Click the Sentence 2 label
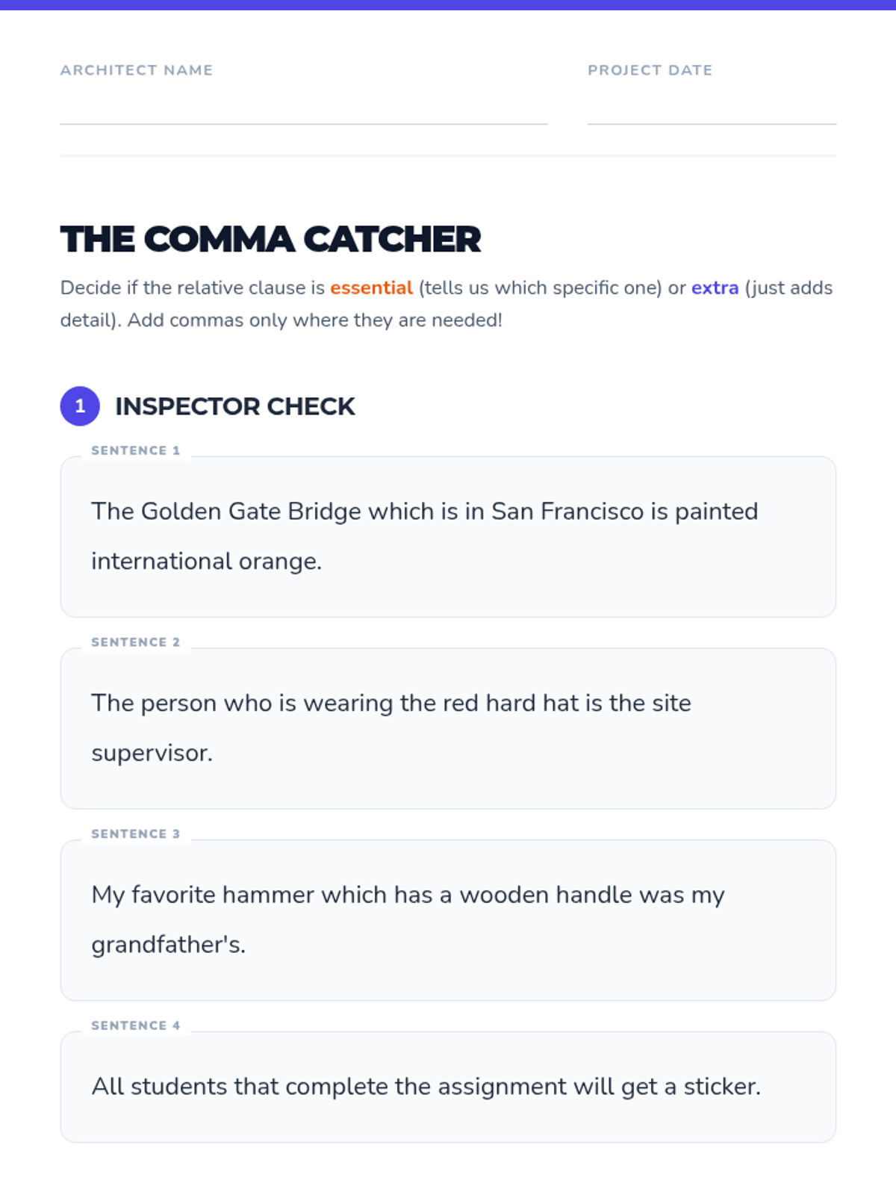 click(x=135, y=642)
